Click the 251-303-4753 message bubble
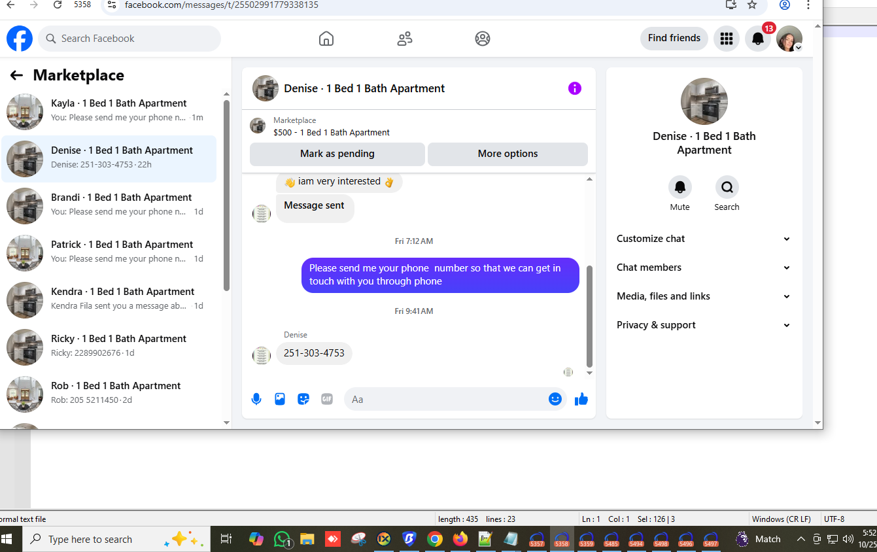The width and height of the screenshot is (877, 552). click(x=314, y=353)
